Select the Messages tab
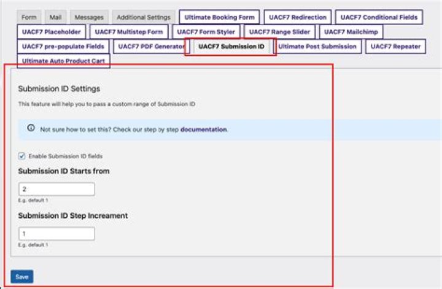The width and height of the screenshot is (442, 289). click(89, 17)
